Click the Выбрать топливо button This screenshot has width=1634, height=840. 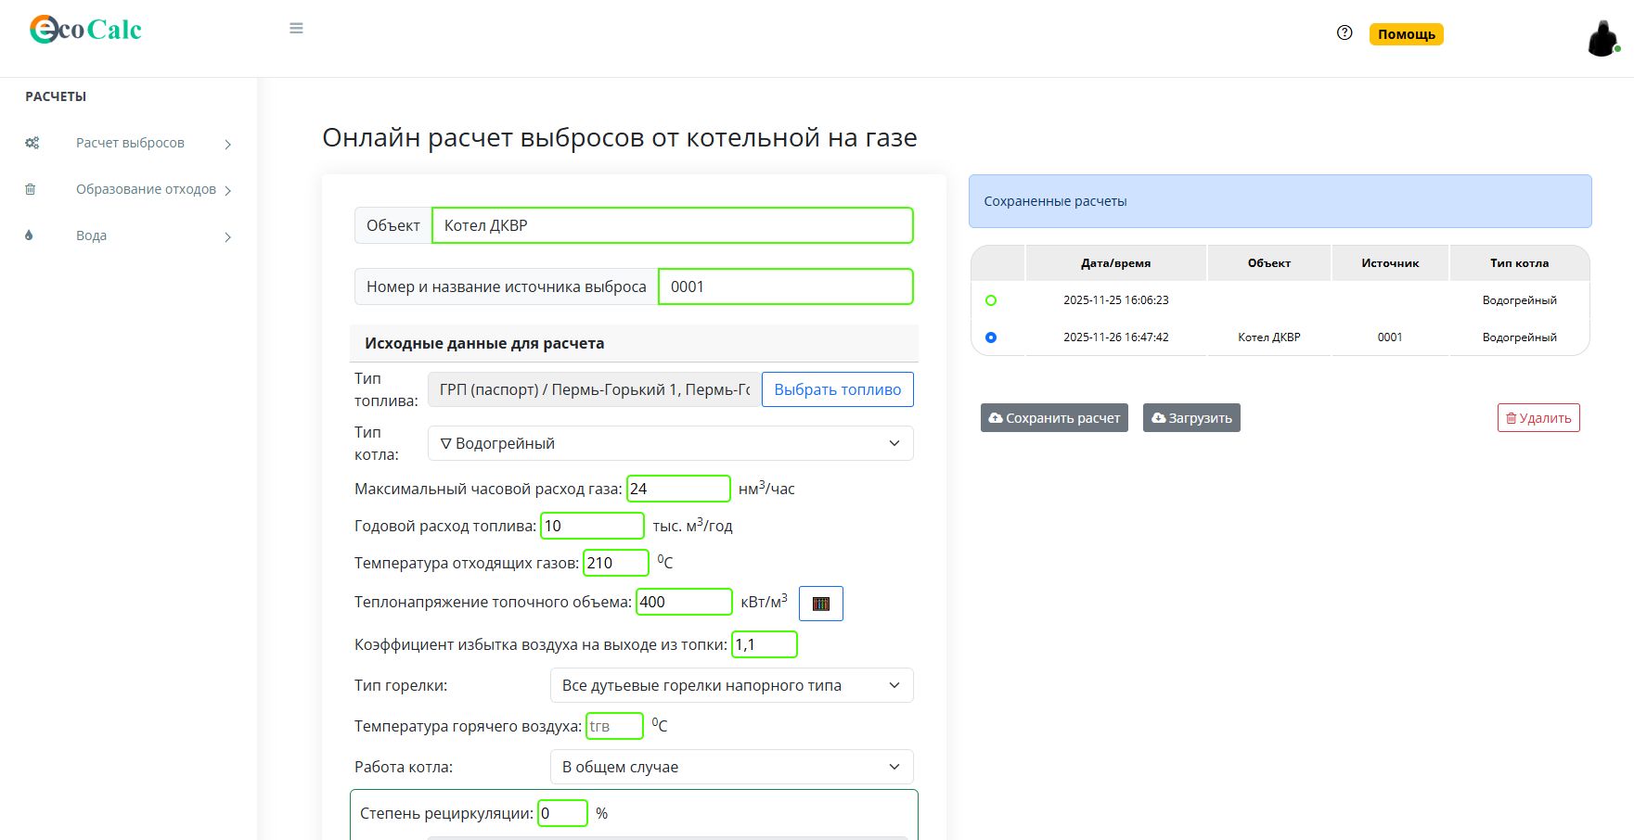837,389
